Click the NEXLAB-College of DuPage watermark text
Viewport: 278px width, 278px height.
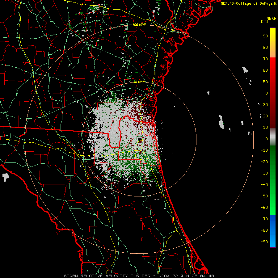click(x=249, y=3)
